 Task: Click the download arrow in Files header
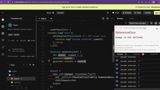pos(24,65)
